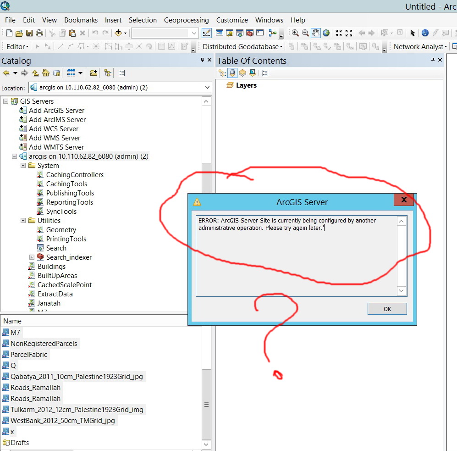The image size is (457, 451).
Task: Click the ModelBuilder icon
Action: (273, 33)
